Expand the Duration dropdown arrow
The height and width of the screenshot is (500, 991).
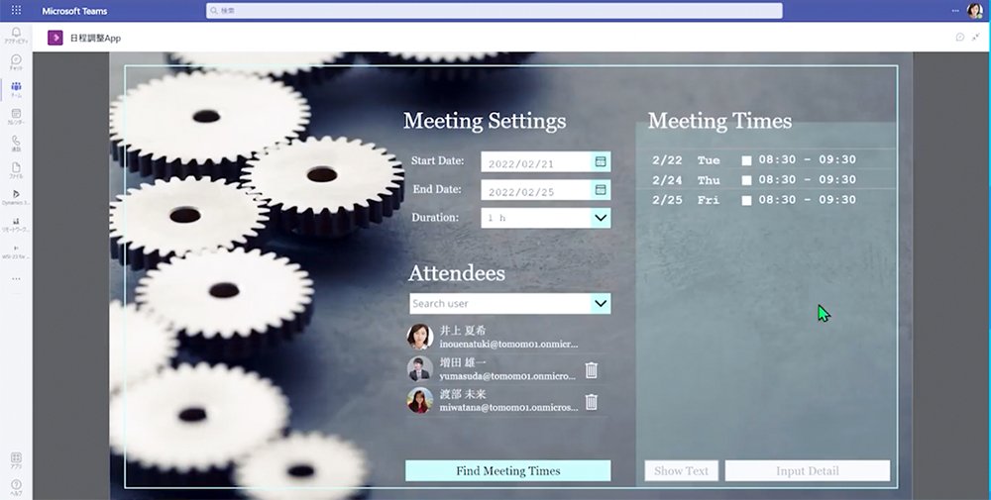click(601, 218)
